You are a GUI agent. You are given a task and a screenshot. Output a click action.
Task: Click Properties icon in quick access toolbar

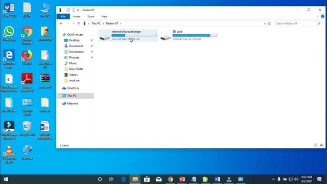point(68,10)
